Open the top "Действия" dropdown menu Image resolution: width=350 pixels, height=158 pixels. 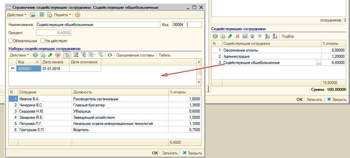(17, 15)
